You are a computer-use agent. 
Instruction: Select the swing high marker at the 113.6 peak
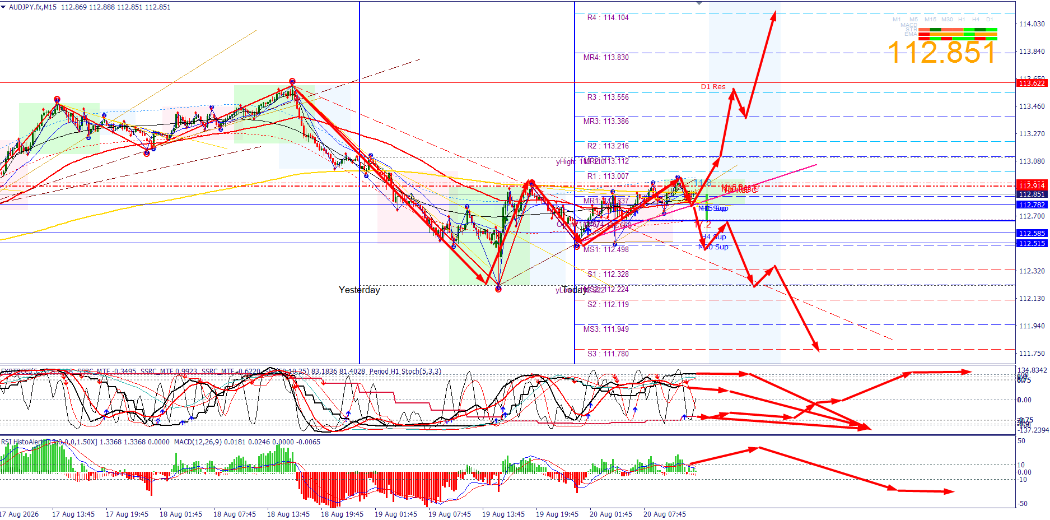pos(292,82)
